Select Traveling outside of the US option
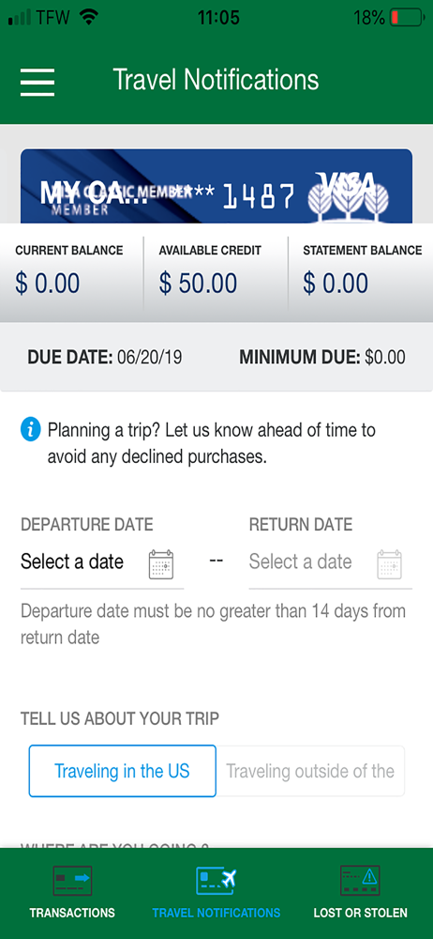 [x=310, y=771]
